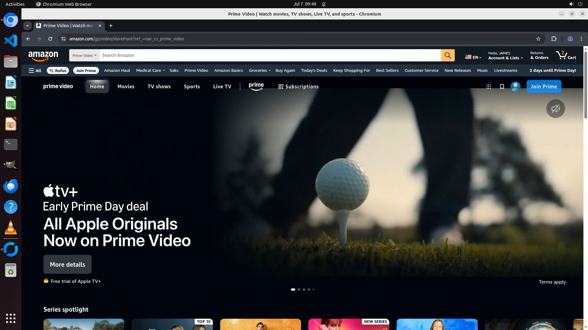Bookmark this page with star icon

pyautogui.click(x=538, y=39)
